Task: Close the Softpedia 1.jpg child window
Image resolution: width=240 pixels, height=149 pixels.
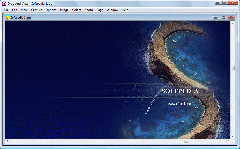Action: [x=231, y=18]
